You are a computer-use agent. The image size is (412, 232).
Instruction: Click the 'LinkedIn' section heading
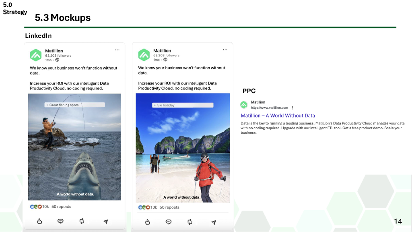point(38,36)
